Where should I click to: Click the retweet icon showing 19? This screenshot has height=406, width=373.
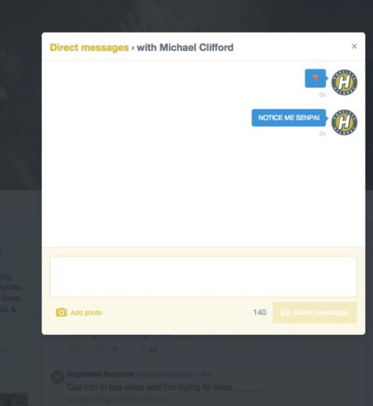tap(101, 349)
